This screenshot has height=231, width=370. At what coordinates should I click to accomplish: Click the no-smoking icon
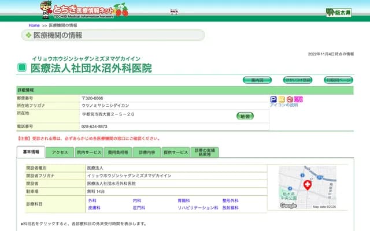click(290, 99)
